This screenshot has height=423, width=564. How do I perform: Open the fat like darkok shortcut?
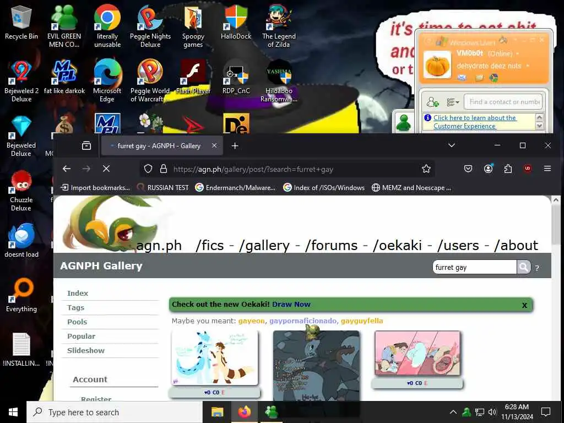64,77
